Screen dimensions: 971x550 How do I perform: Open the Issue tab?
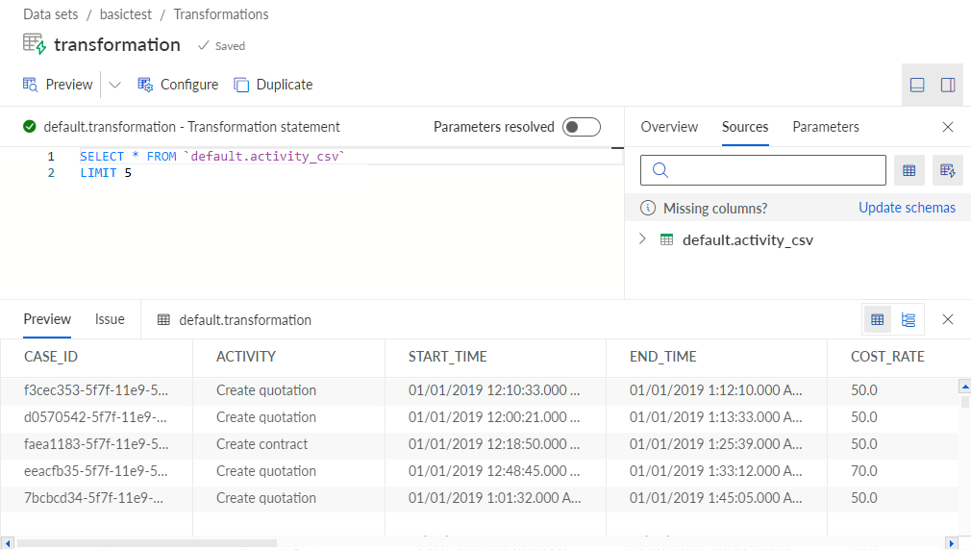pos(110,319)
